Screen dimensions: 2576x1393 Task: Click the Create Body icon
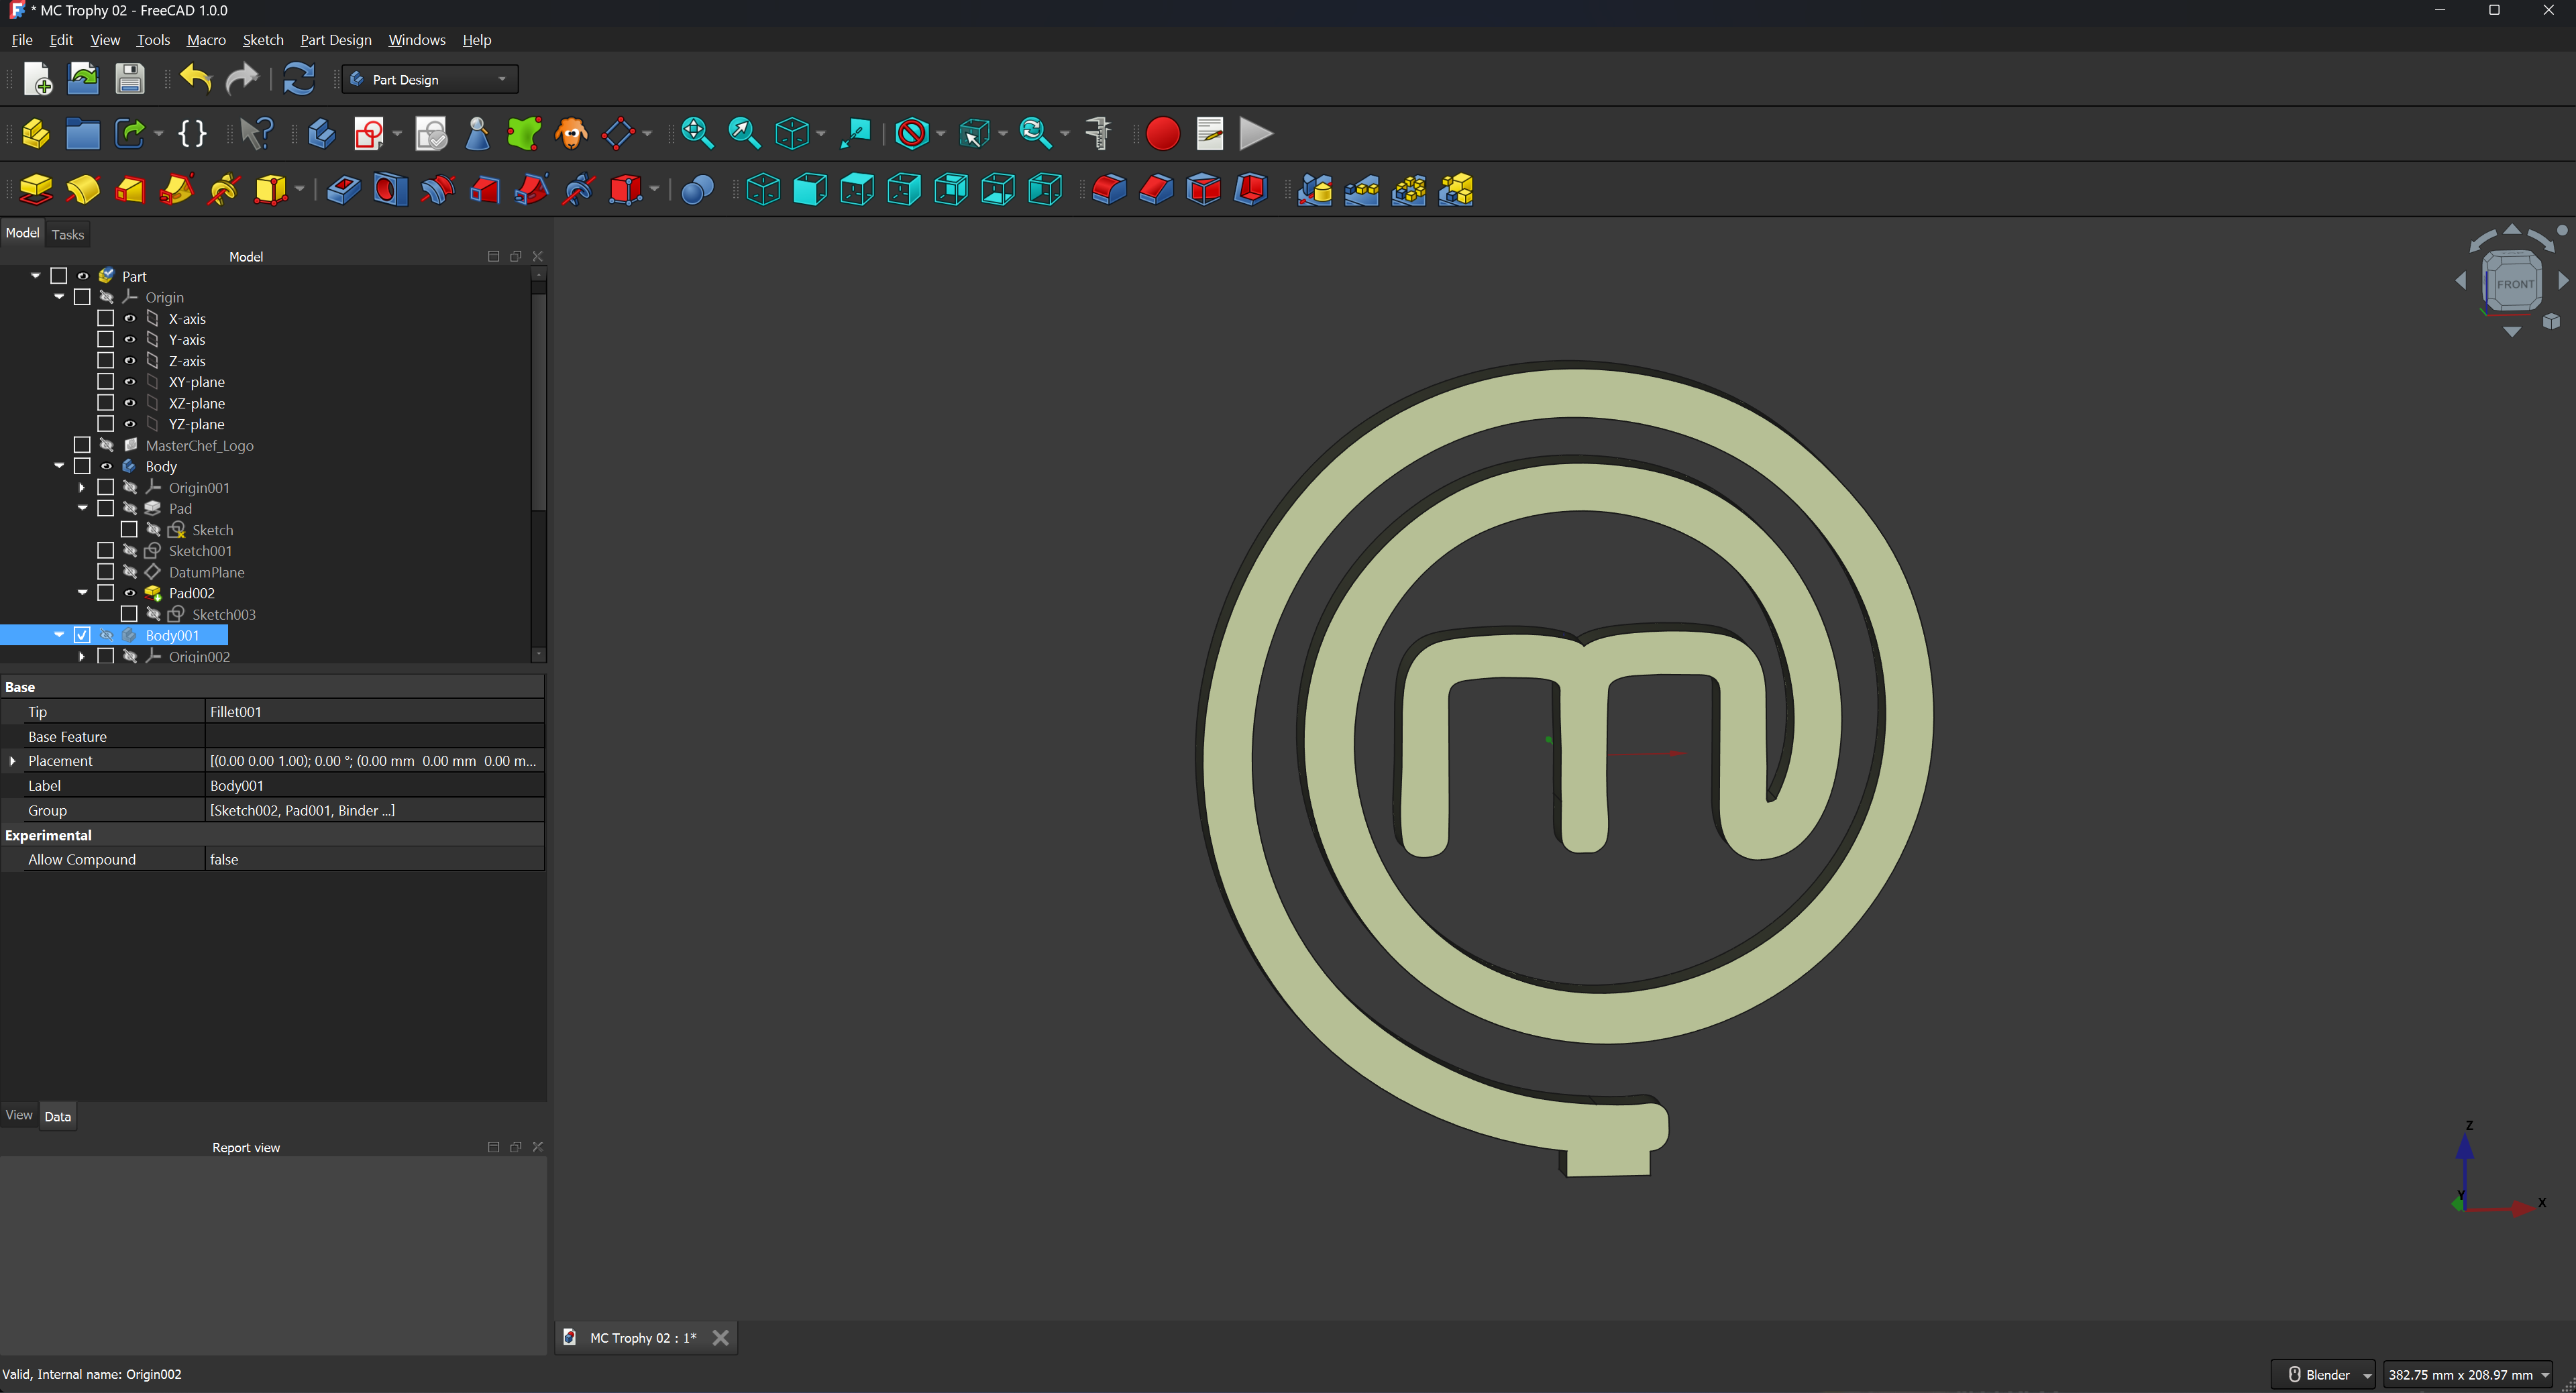[x=322, y=133]
